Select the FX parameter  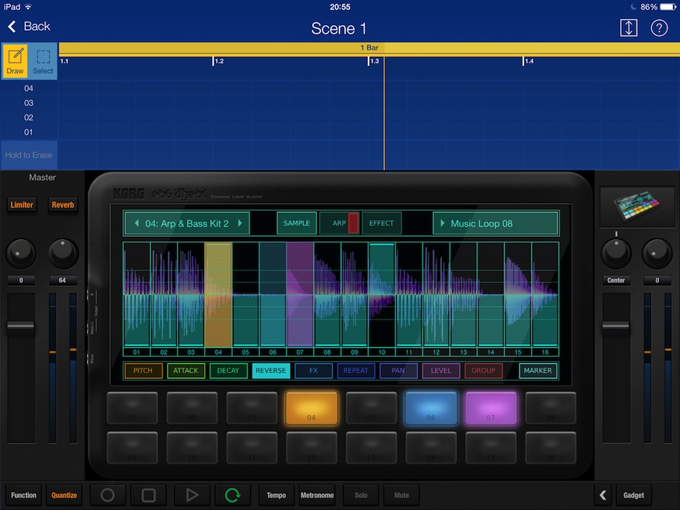point(313,371)
